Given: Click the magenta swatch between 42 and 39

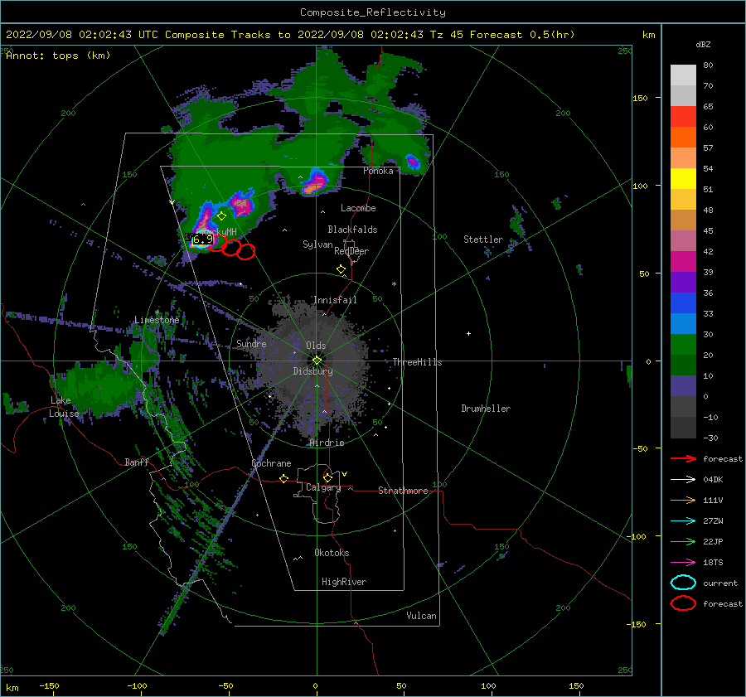Looking at the screenshot, I should [x=683, y=262].
